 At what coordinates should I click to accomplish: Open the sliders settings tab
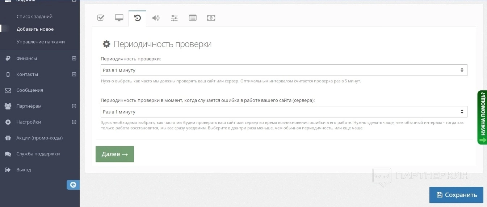coord(174,18)
